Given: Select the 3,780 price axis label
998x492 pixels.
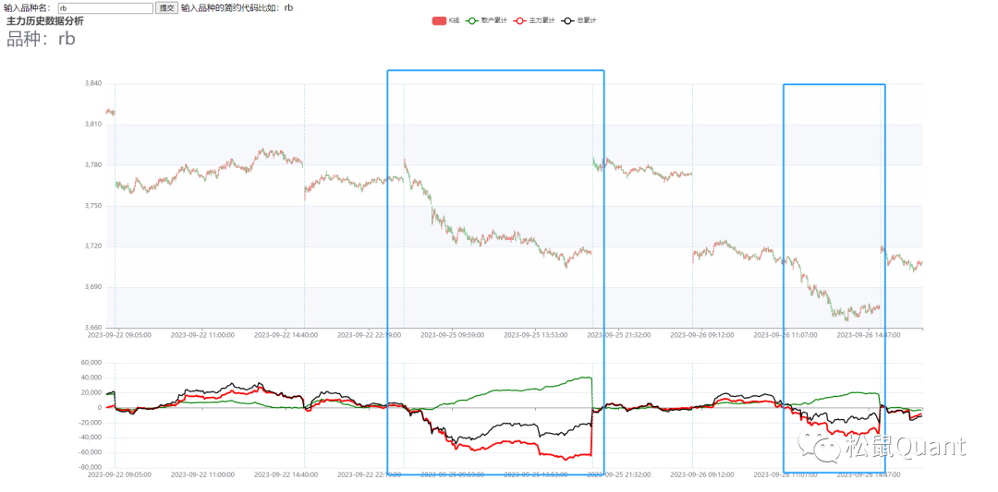Looking at the screenshot, I should tap(92, 165).
